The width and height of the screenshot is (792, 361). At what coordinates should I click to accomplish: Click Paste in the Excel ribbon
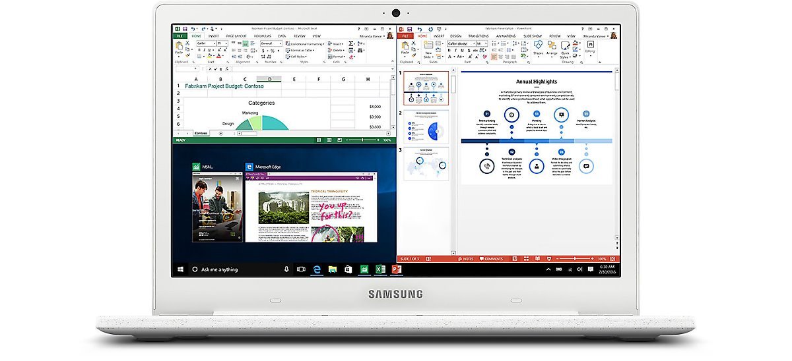click(x=179, y=49)
